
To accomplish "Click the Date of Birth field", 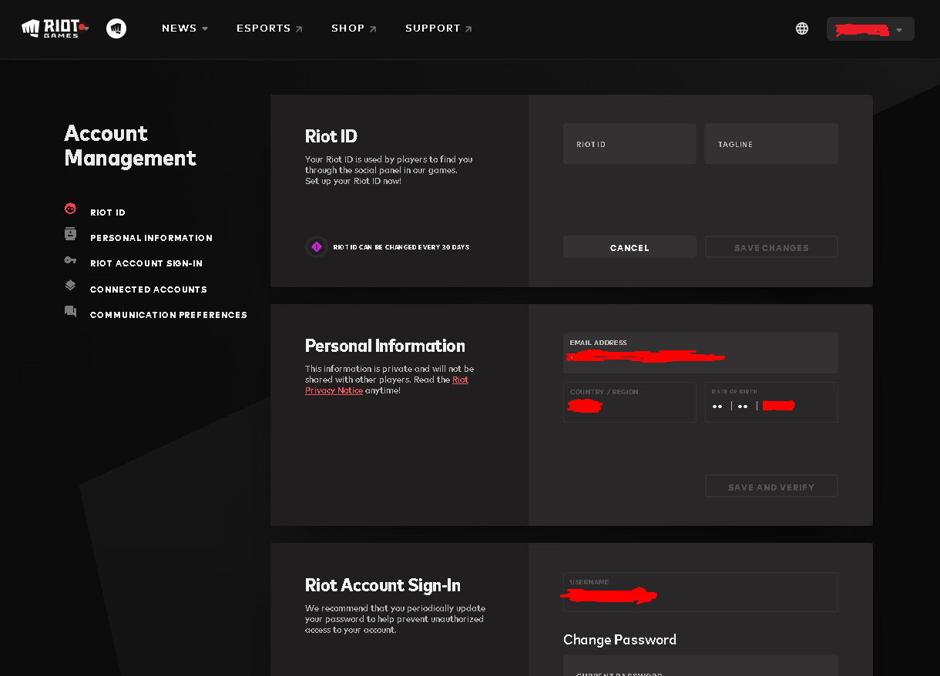I will tap(771, 402).
